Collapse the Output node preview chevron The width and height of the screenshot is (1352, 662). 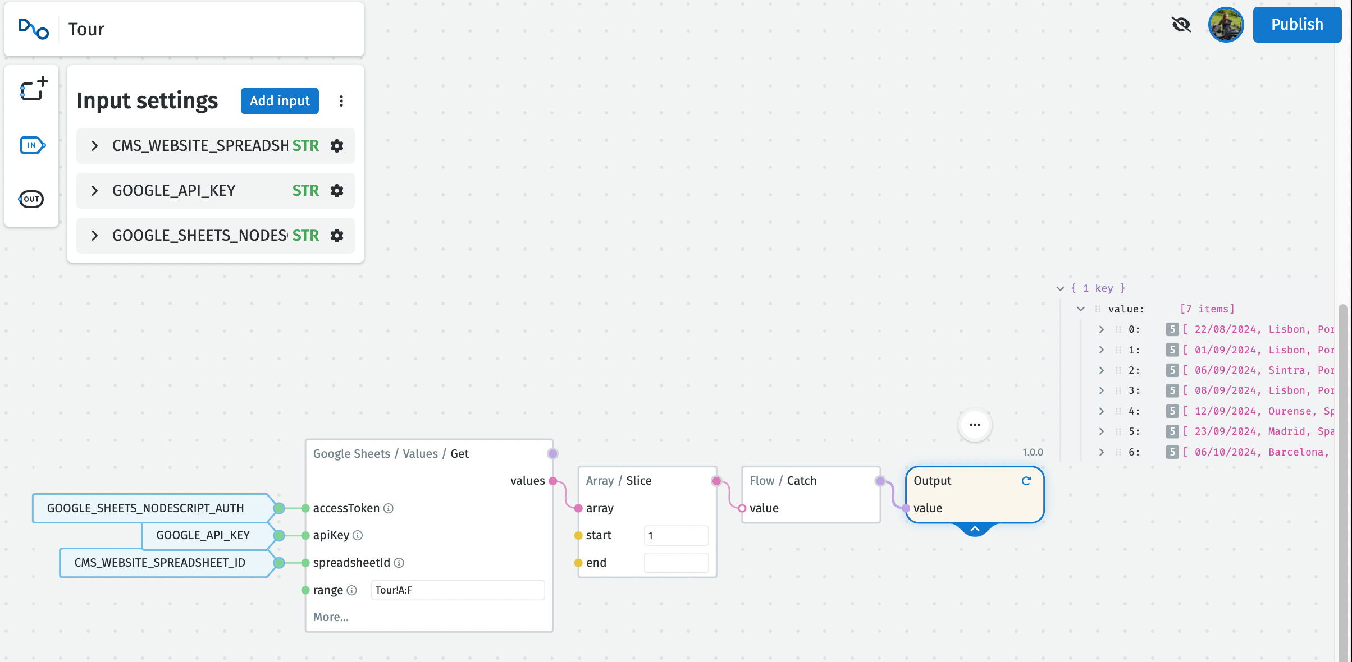(x=975, y=529)
